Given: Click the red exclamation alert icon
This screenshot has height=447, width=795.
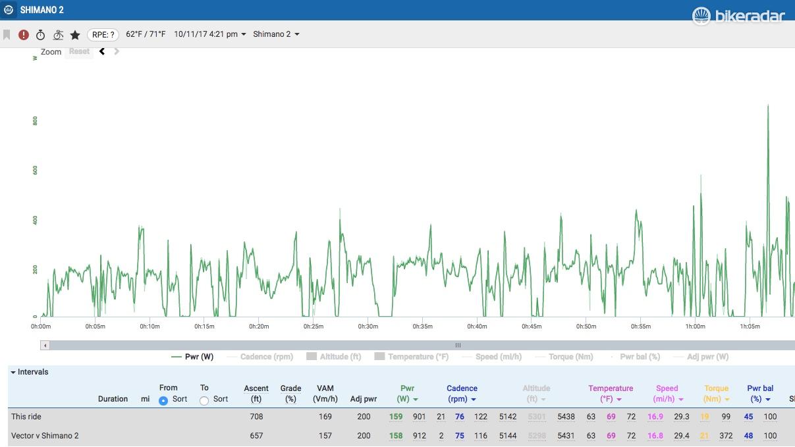Looking at the screenshot, I should click(24, 34).
